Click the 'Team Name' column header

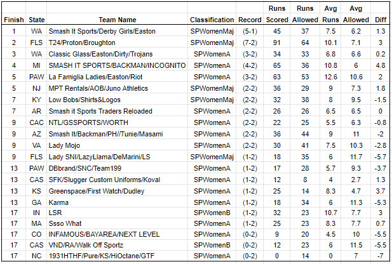(x=118, y=20)
